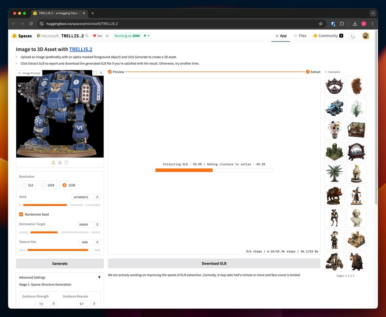Screen dimensions: 386x317
Task: Adjust the Decimation Target slider
Action: tap(60, 232)
